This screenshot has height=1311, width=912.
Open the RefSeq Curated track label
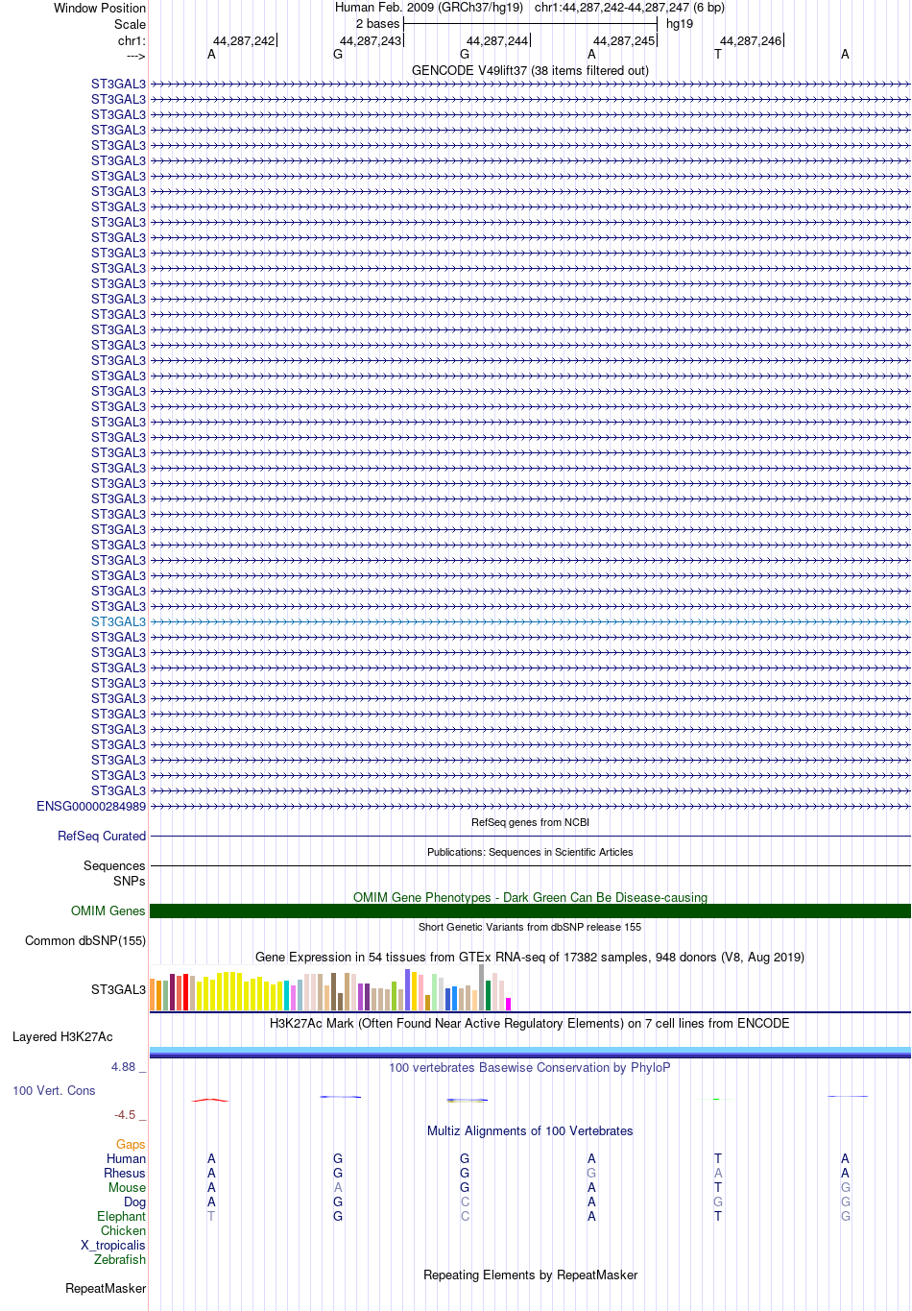pos(102,836)
